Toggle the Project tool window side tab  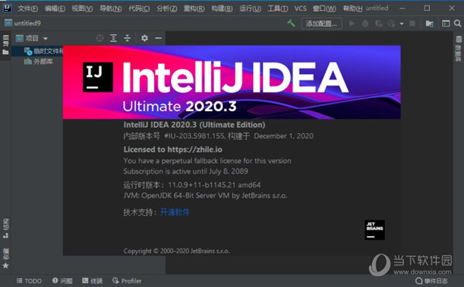[x=5, y=46]
